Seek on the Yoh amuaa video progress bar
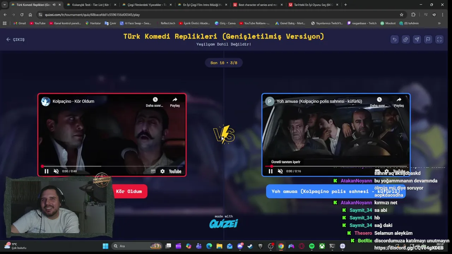The height and width of the screenshot is (254, 452). coord(336,166)
